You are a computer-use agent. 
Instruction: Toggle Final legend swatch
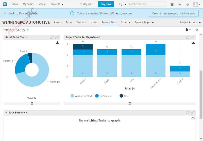[121, 96]
